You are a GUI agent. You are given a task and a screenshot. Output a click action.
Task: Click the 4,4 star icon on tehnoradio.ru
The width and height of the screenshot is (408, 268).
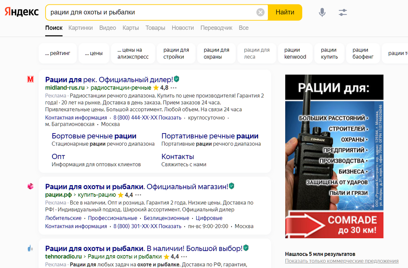pyautogui.click(x=166, y=256)
